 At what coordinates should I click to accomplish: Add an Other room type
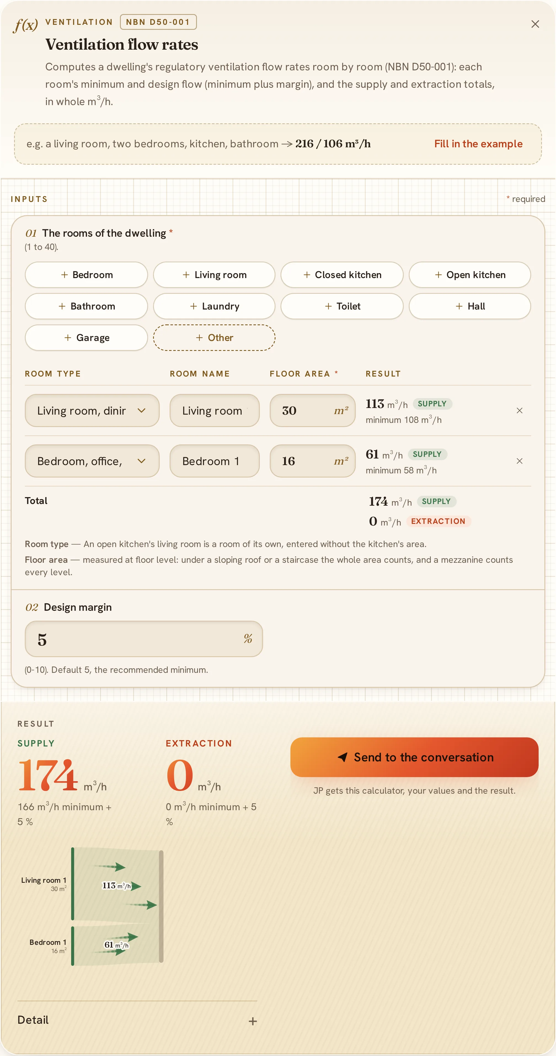(214, 338)
